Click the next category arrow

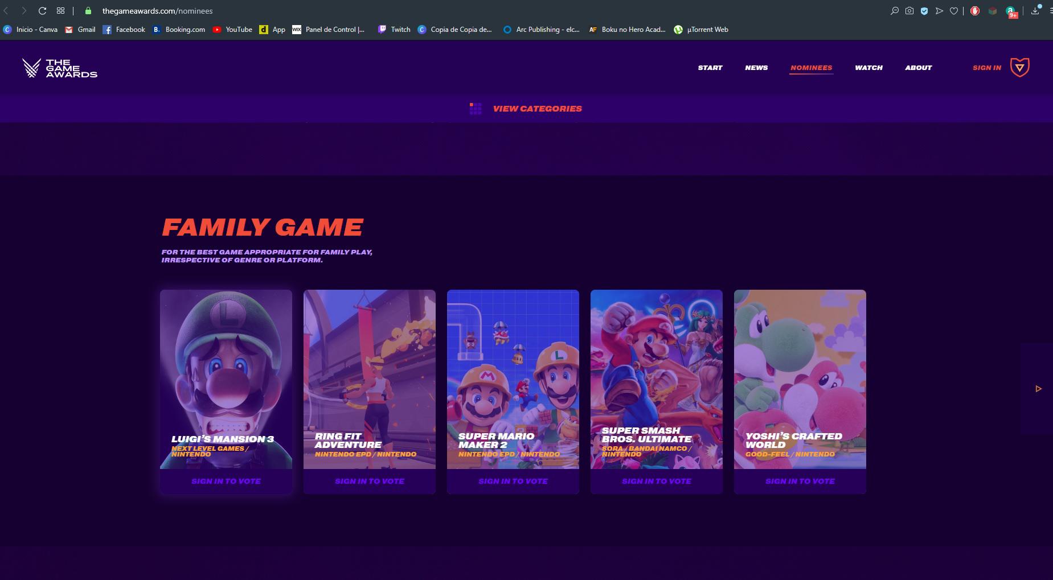[x=1038, y=389]
